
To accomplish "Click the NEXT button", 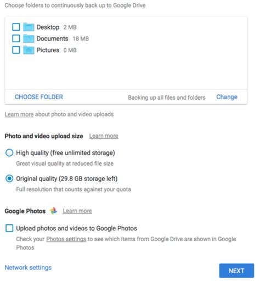I will coord(236,271).
